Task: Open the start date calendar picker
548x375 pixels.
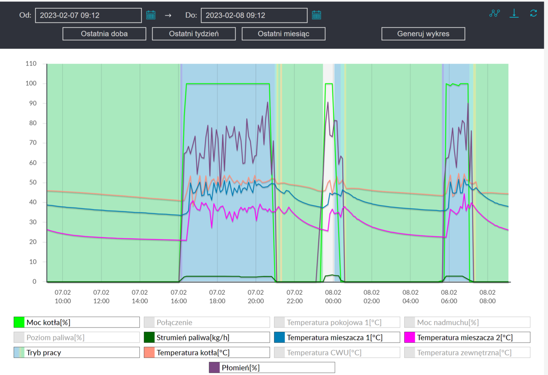Action: tap(151, 15)
